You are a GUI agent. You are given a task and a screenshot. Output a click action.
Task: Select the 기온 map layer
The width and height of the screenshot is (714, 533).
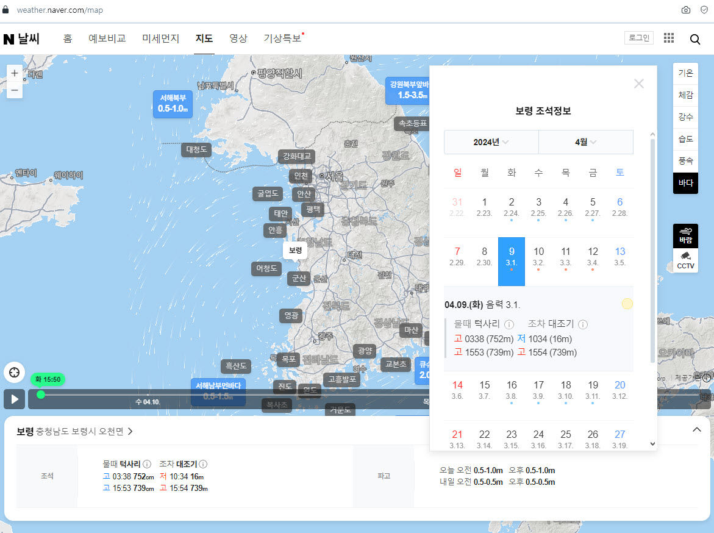click(x=685, y=73)
